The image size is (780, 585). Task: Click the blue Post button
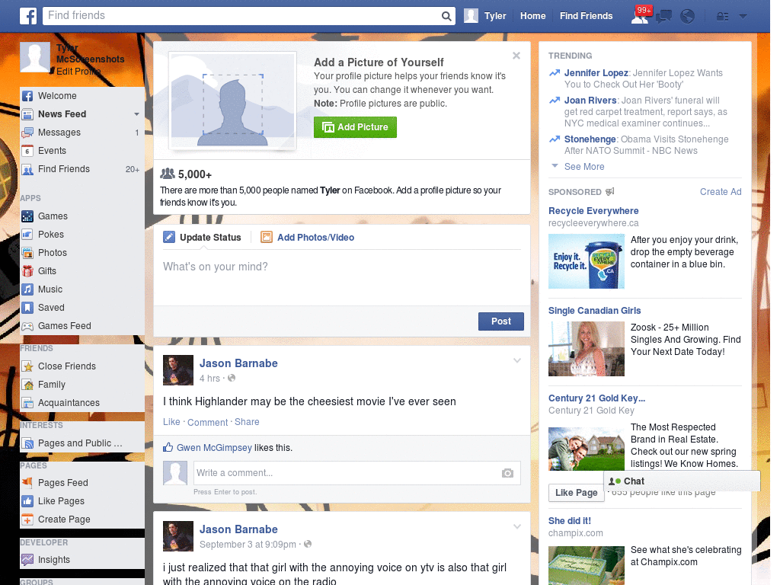point(501,321)
